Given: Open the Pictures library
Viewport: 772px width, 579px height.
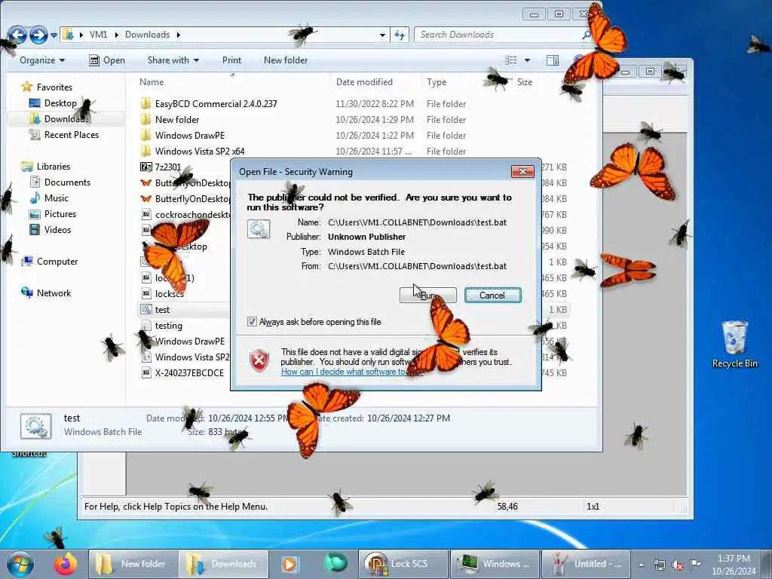Looking at the screenshot, I should coord(60,213).
